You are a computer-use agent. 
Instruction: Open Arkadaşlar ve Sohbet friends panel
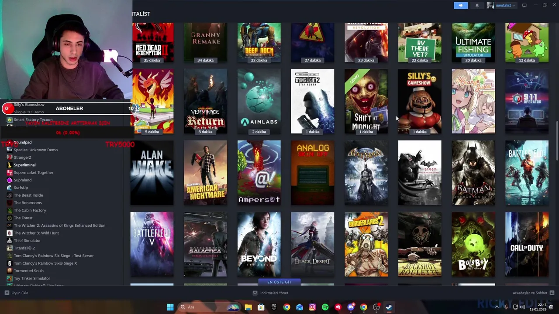533,293
